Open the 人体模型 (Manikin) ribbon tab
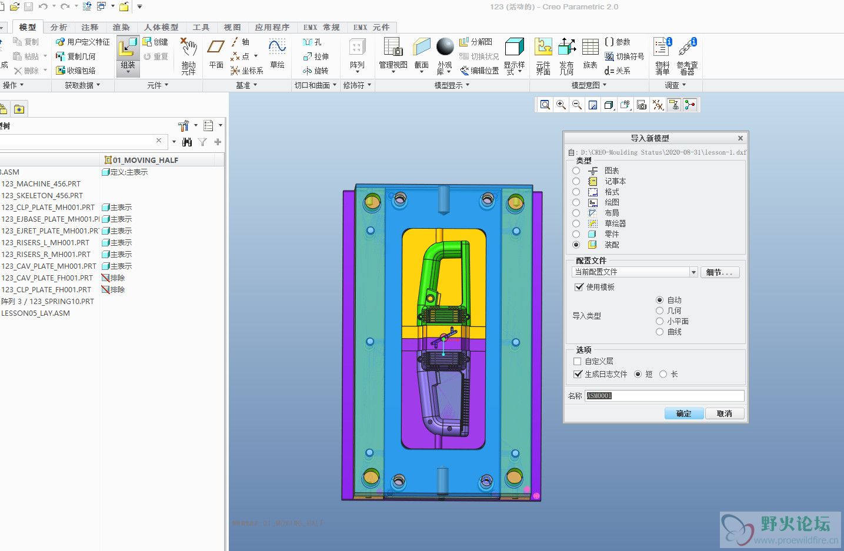Image resolution: width=844 pixels, height=551 pixels. (x=161, y=27)
